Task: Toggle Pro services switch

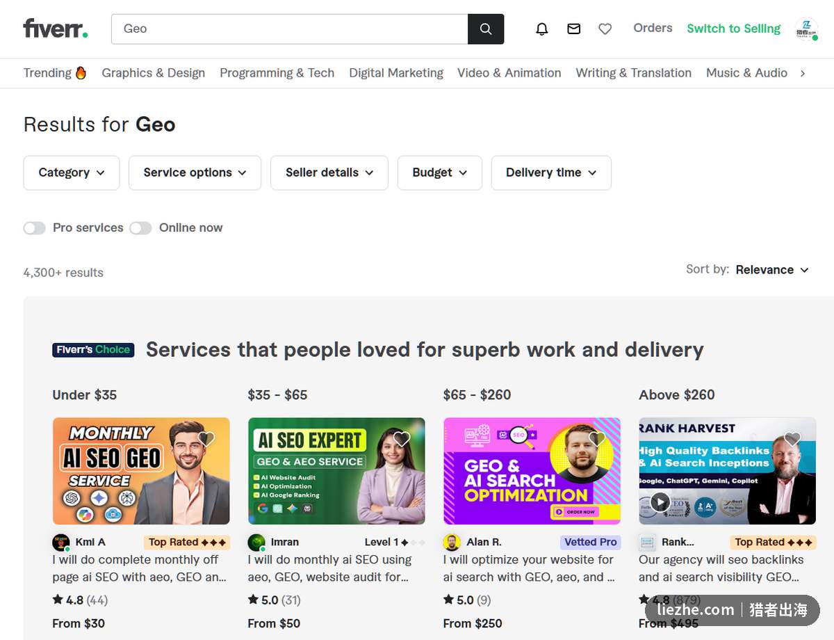Action: pyautogui.click(x=35, y=228)
